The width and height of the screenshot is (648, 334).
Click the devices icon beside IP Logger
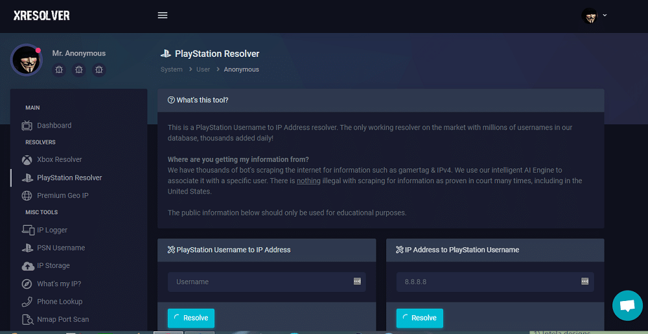click(28, 230)
